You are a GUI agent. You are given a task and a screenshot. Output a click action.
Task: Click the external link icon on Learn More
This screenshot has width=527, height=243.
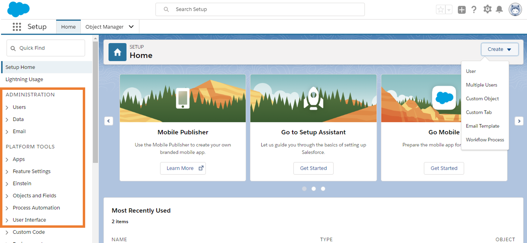pos(201,168)
